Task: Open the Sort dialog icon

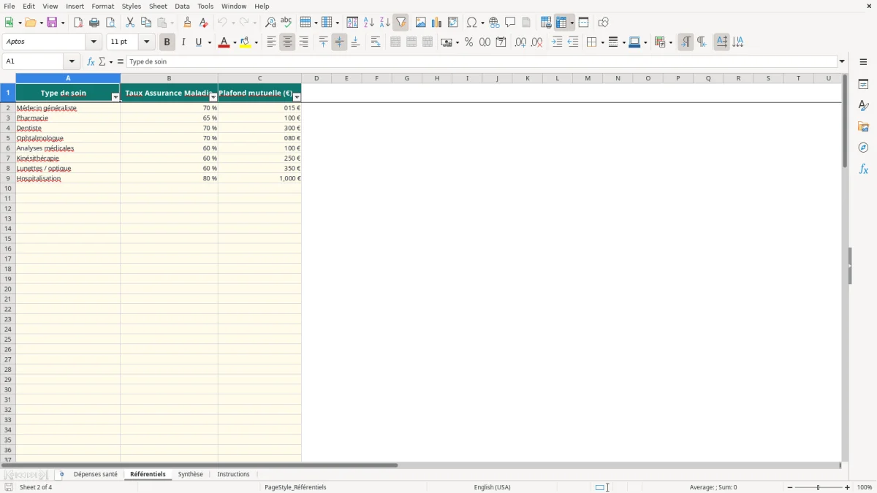Action: (x=352, y=23)
